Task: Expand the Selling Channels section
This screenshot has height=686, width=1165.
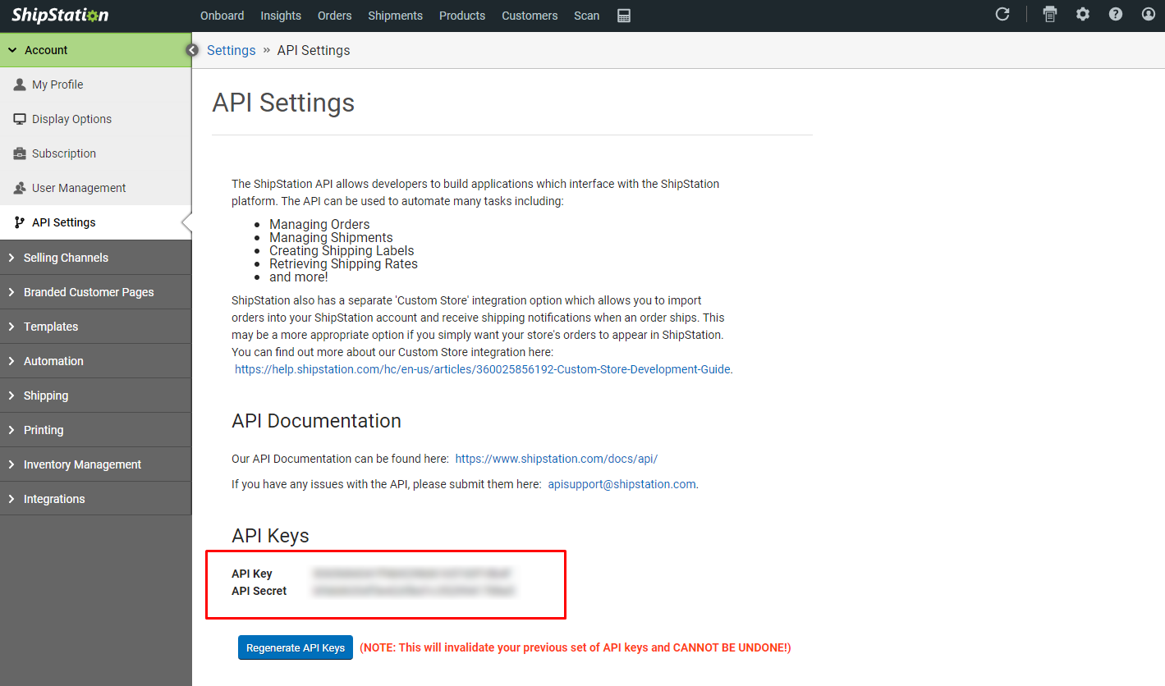Action: [66, 258]
